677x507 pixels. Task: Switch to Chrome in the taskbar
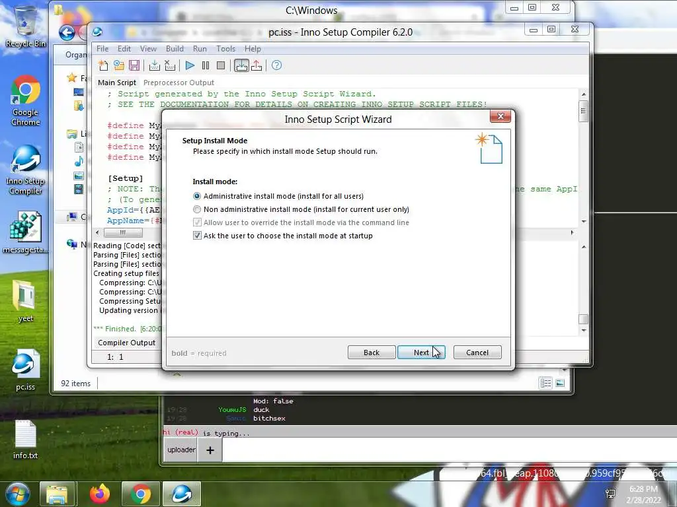pos(141,494)
